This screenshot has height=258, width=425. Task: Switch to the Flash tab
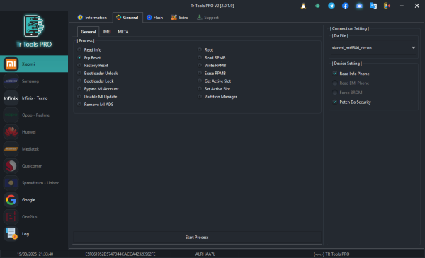pyautogui.click(x=155, y=18)
